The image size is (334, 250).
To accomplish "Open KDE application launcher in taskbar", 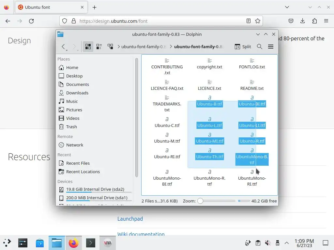I will [7, 243].
